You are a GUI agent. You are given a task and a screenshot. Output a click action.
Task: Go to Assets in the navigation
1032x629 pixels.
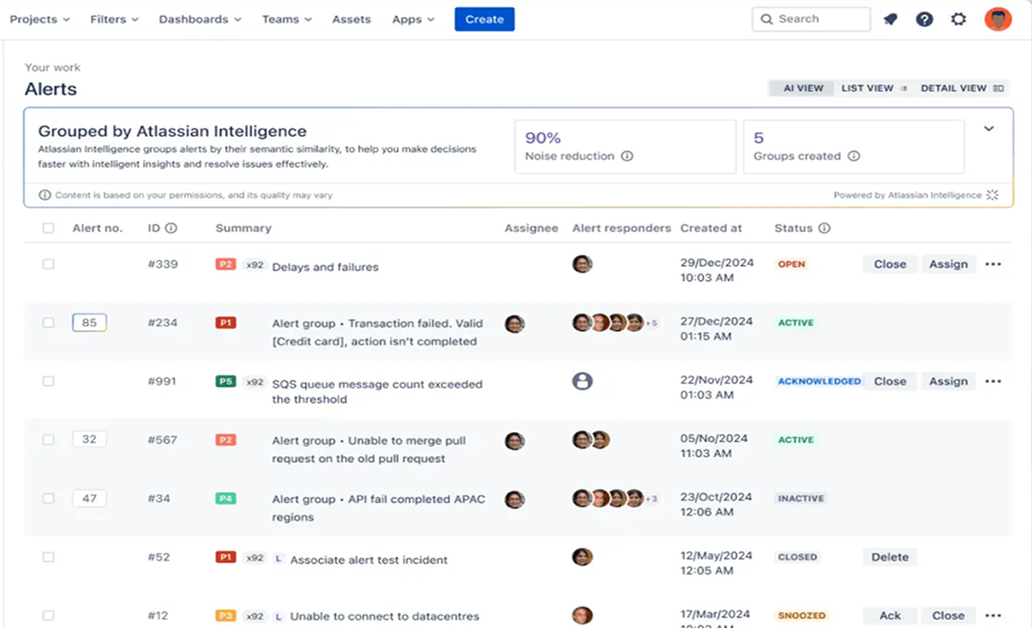tap(352, 19)
